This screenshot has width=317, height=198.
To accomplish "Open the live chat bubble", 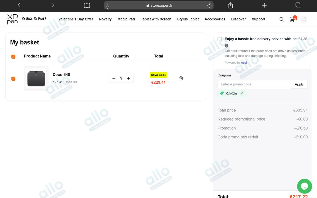I will tap(304, 186).
